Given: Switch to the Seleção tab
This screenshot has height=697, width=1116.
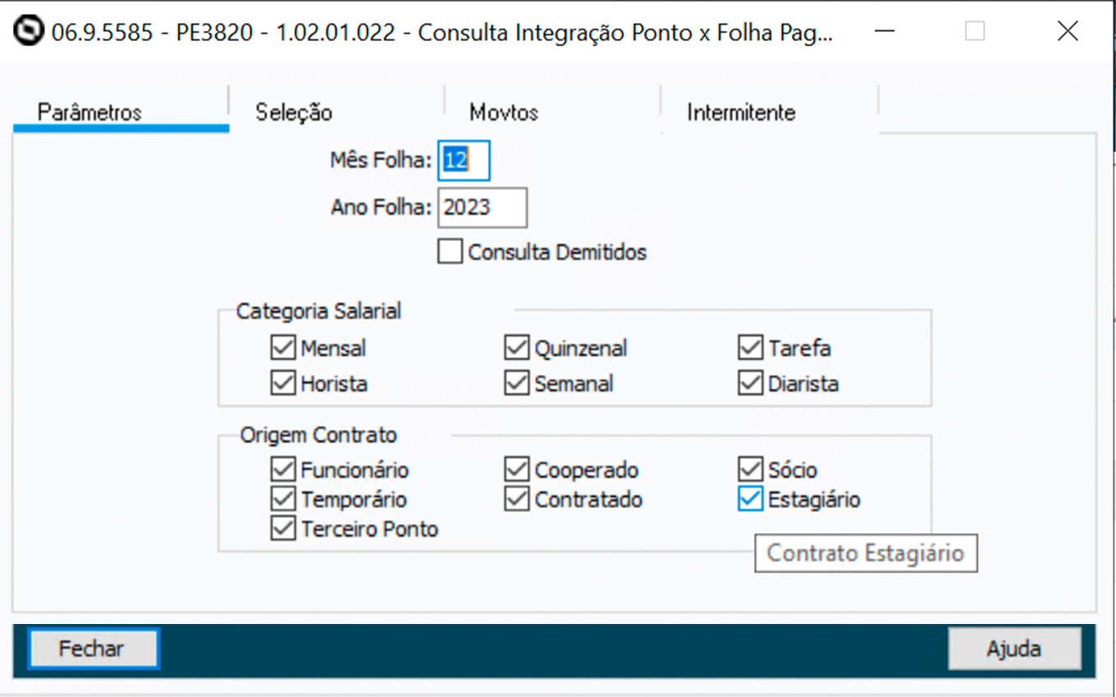Looking at the screenshot, I should [293, 112].
